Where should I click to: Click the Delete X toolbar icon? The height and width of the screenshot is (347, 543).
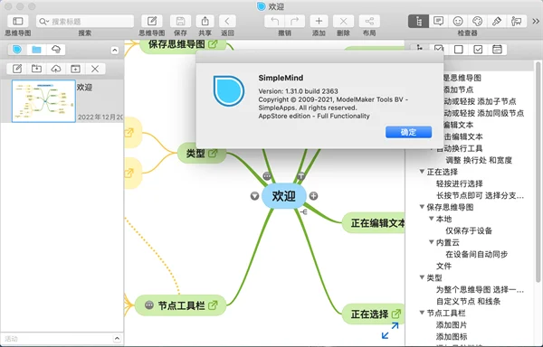(x=343, y=22)
